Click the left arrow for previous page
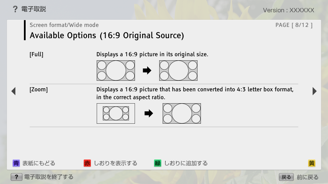Viewport: 328px width, 184px height. click(13, 91)
